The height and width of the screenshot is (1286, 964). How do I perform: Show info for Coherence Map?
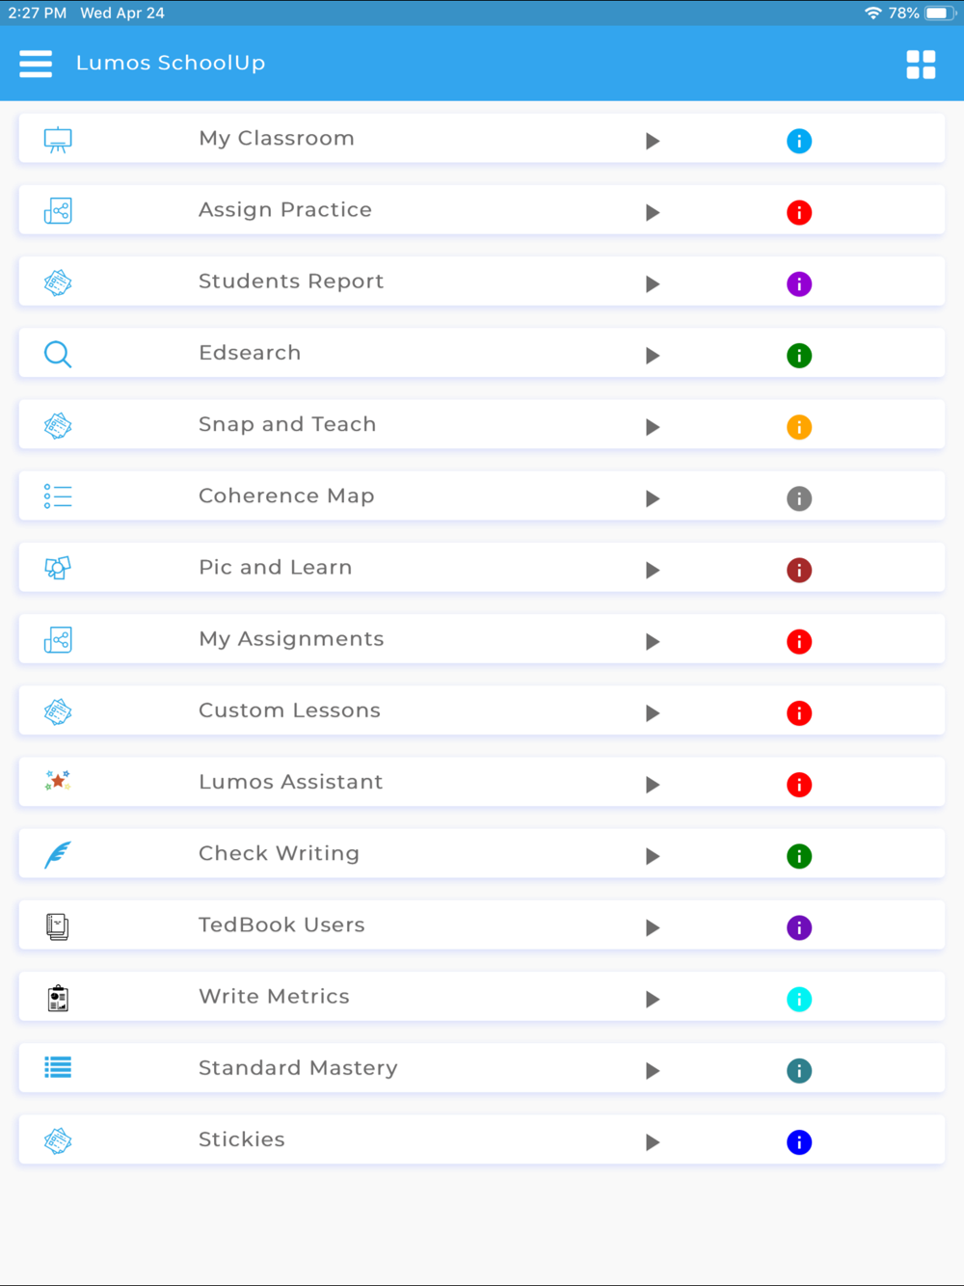coord(799,498)
